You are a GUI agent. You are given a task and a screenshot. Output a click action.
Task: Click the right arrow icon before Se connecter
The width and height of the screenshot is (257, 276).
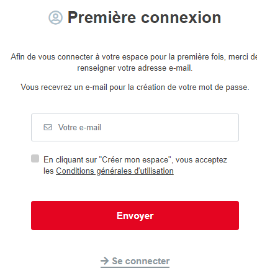click(105, 260)
